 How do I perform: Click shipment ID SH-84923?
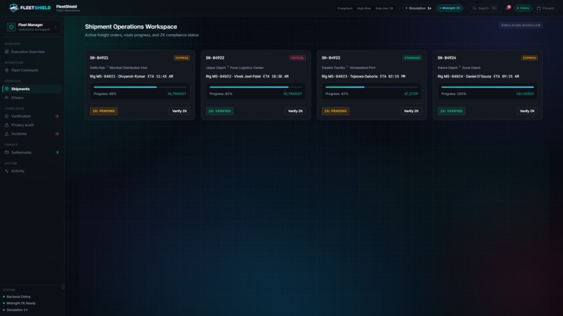point(330,58)
